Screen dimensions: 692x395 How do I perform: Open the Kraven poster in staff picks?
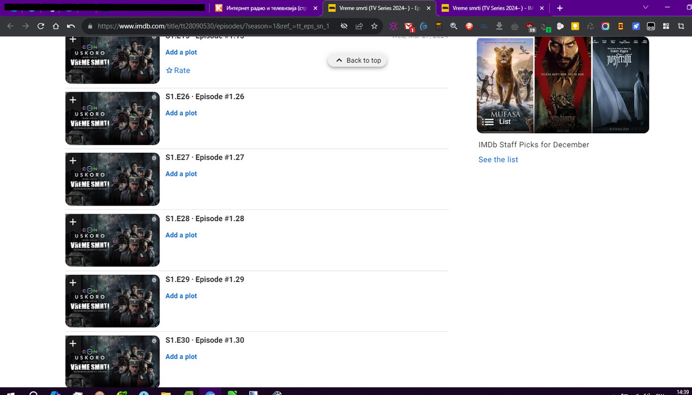coord(563,85)
